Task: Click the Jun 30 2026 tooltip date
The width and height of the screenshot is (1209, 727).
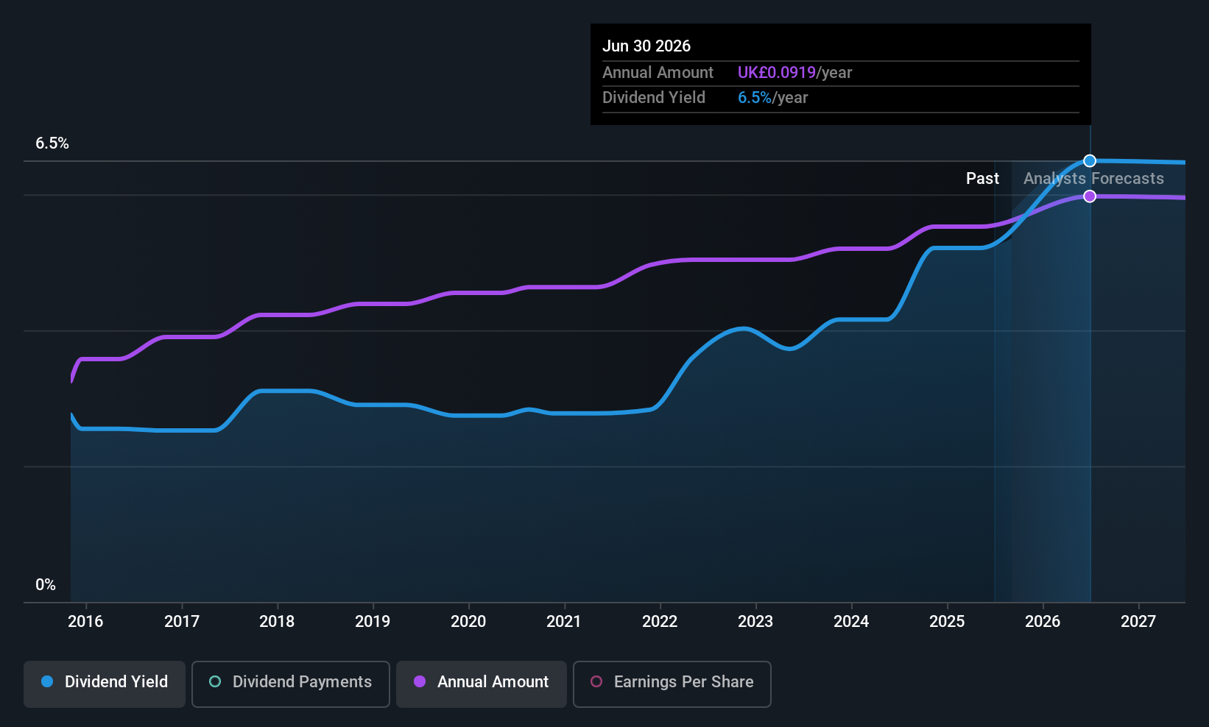Action: click(x=646, y=46)
